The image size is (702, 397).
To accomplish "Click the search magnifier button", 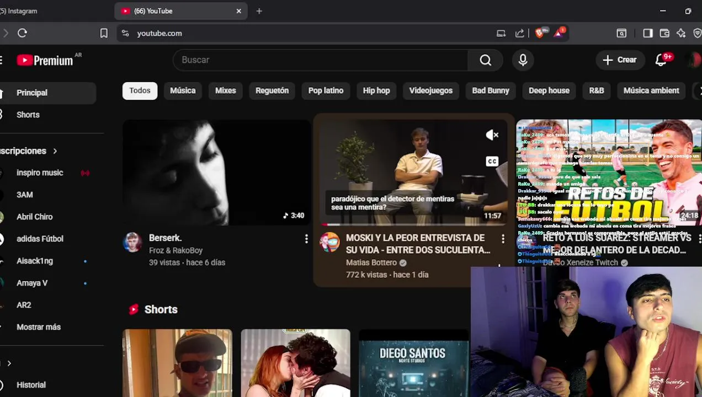I will (485, 60).
